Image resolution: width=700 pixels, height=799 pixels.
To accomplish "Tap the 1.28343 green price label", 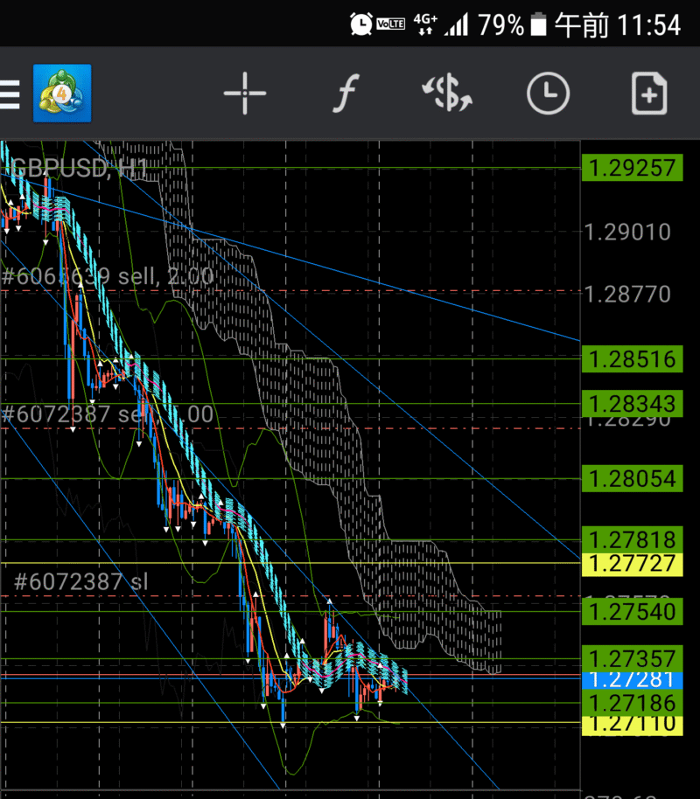I will [x=632, y=404].
